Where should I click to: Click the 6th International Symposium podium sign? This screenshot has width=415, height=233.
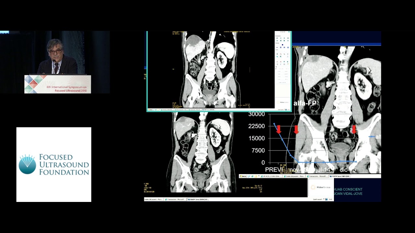58,84
